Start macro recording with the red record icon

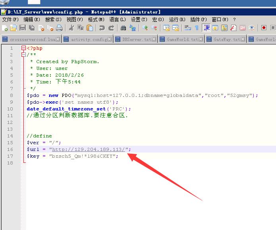[264, 28]
